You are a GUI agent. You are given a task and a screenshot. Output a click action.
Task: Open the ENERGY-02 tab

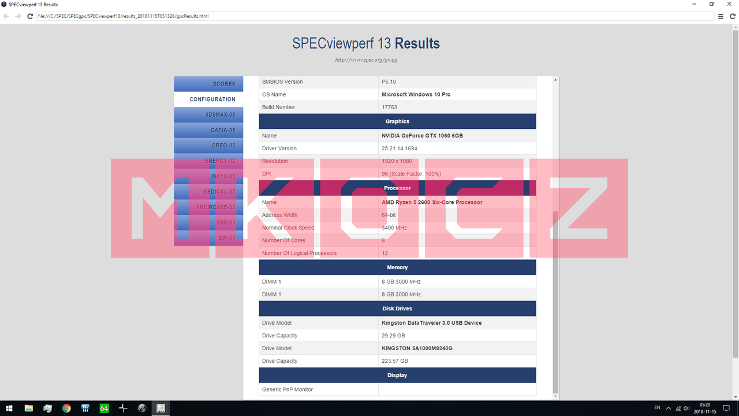point(208,161)
